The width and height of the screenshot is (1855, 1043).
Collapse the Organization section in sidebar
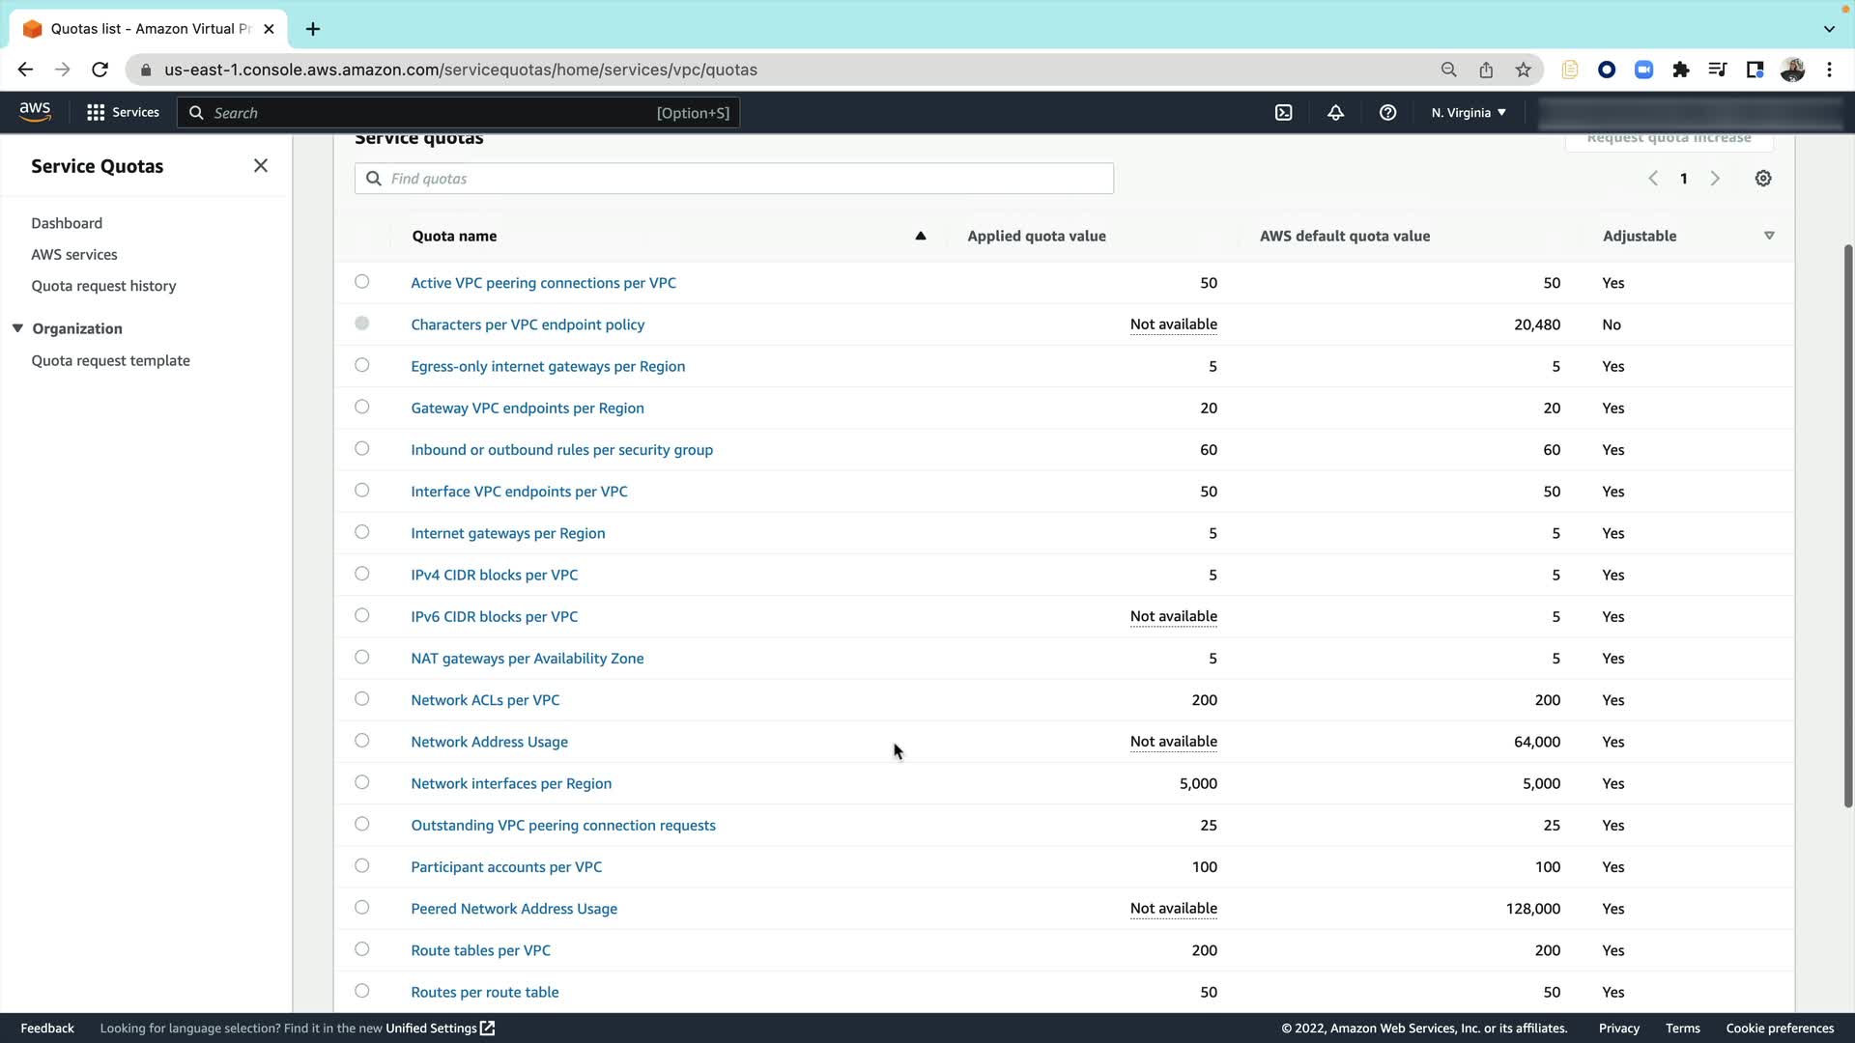click(x=17, y=328)
